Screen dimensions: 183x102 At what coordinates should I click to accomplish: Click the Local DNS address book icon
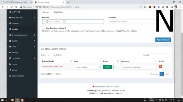[10, 58]
